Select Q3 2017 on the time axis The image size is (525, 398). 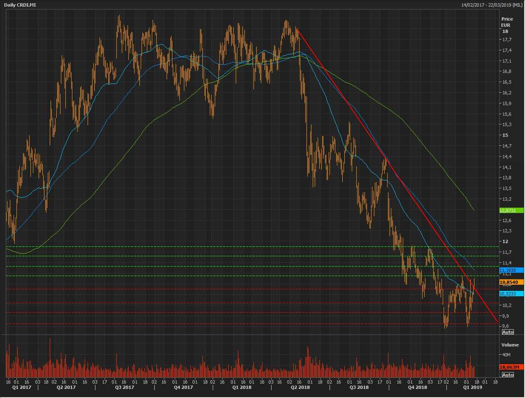[124, 387]
